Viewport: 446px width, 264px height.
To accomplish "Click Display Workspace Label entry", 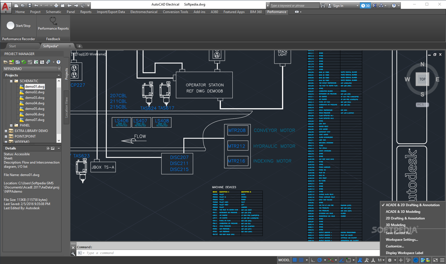I will [x=404, y=253].
